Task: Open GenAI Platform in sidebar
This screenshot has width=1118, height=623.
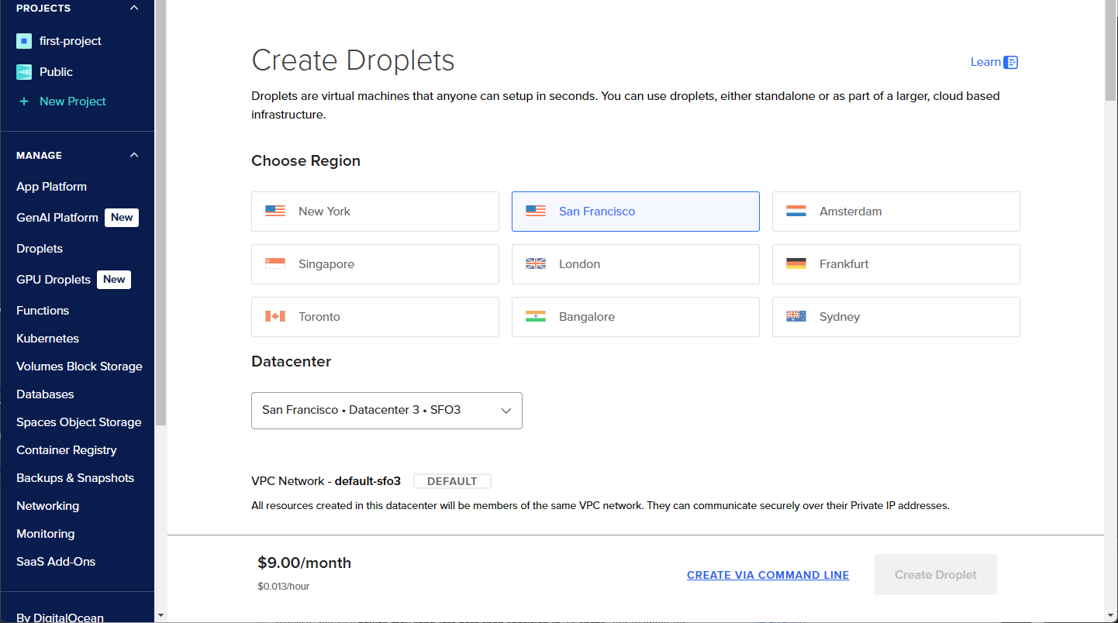Action: click(57, 218)
